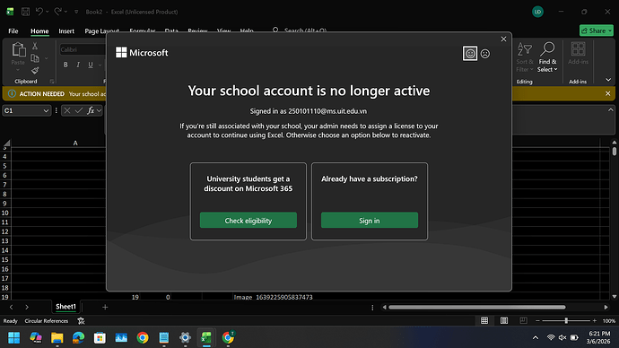Image resolution: width=619 pixels, height=348 pixels.
Task: Select row 10 header
Action: point(4,213)
